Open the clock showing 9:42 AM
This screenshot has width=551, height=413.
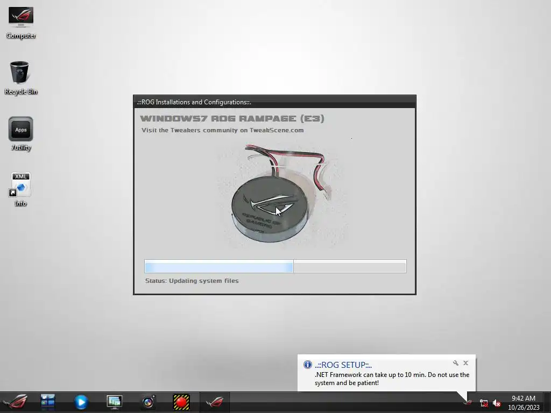click(x=524, y=403)
